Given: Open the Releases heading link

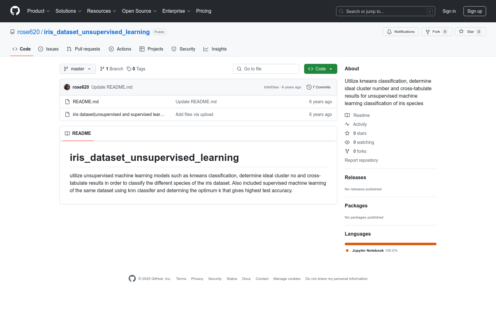Looking at the screenshot, I should click(x=355, y=177).
